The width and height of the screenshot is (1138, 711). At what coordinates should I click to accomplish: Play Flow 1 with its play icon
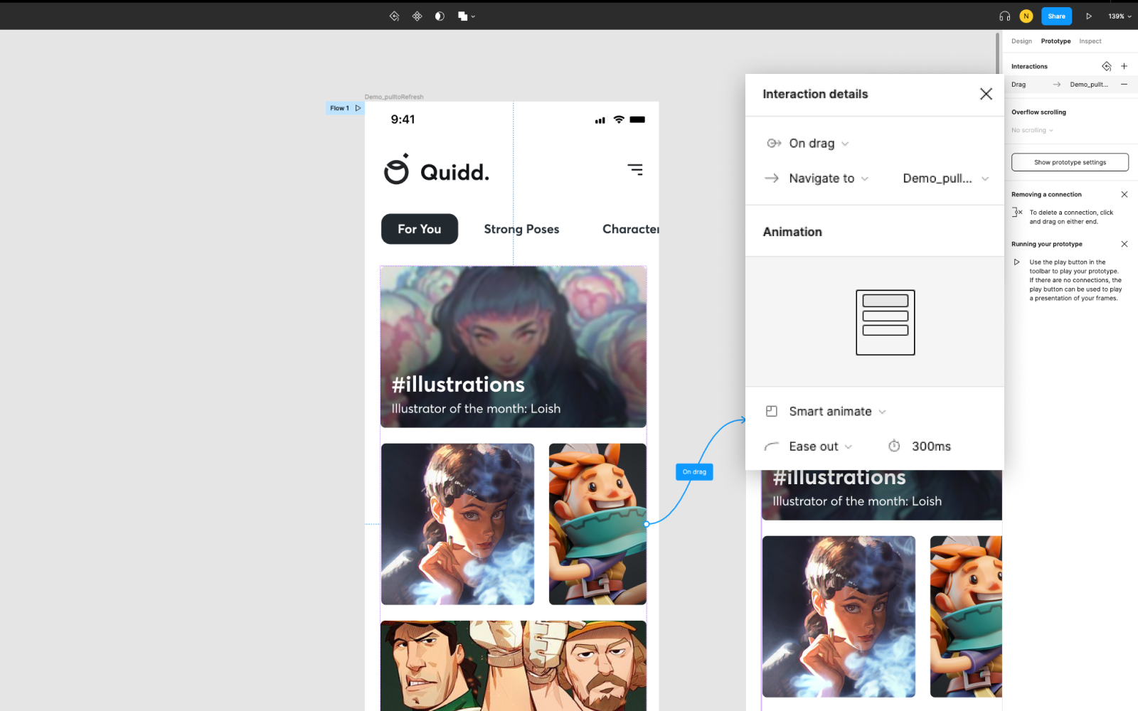point(358,108)
